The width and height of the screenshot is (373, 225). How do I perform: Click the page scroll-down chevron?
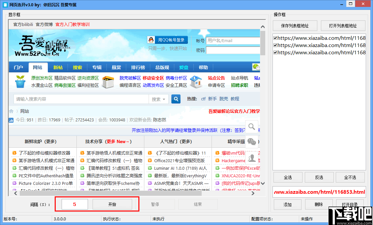click(x=263, y=183)
